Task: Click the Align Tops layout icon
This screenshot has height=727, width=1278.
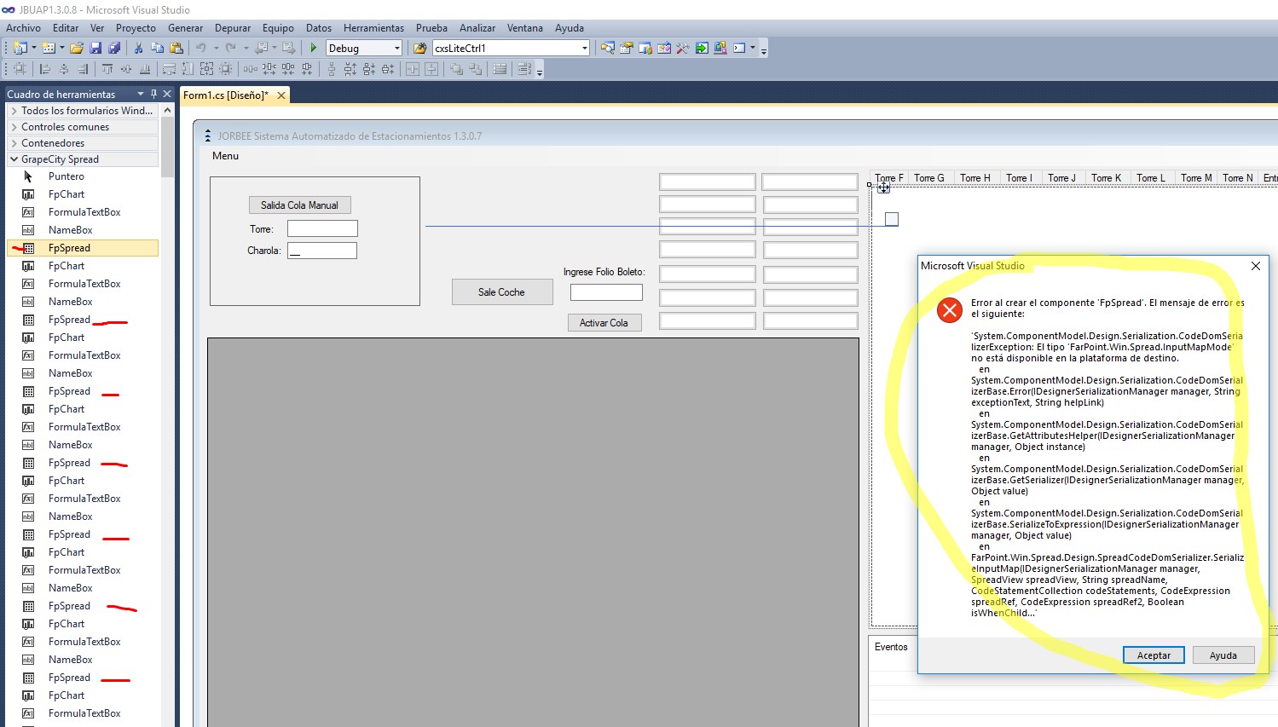Action: coord(107,69)
